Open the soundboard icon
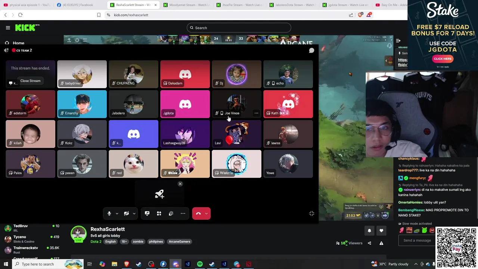This screenshot has width=478, height=269. tap(171, 213)
